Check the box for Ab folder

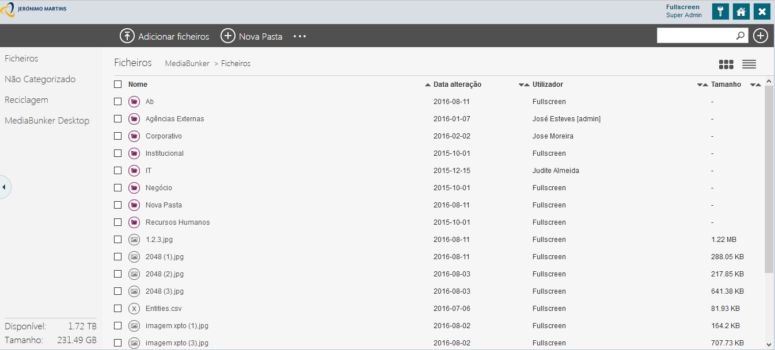[118, 102]
